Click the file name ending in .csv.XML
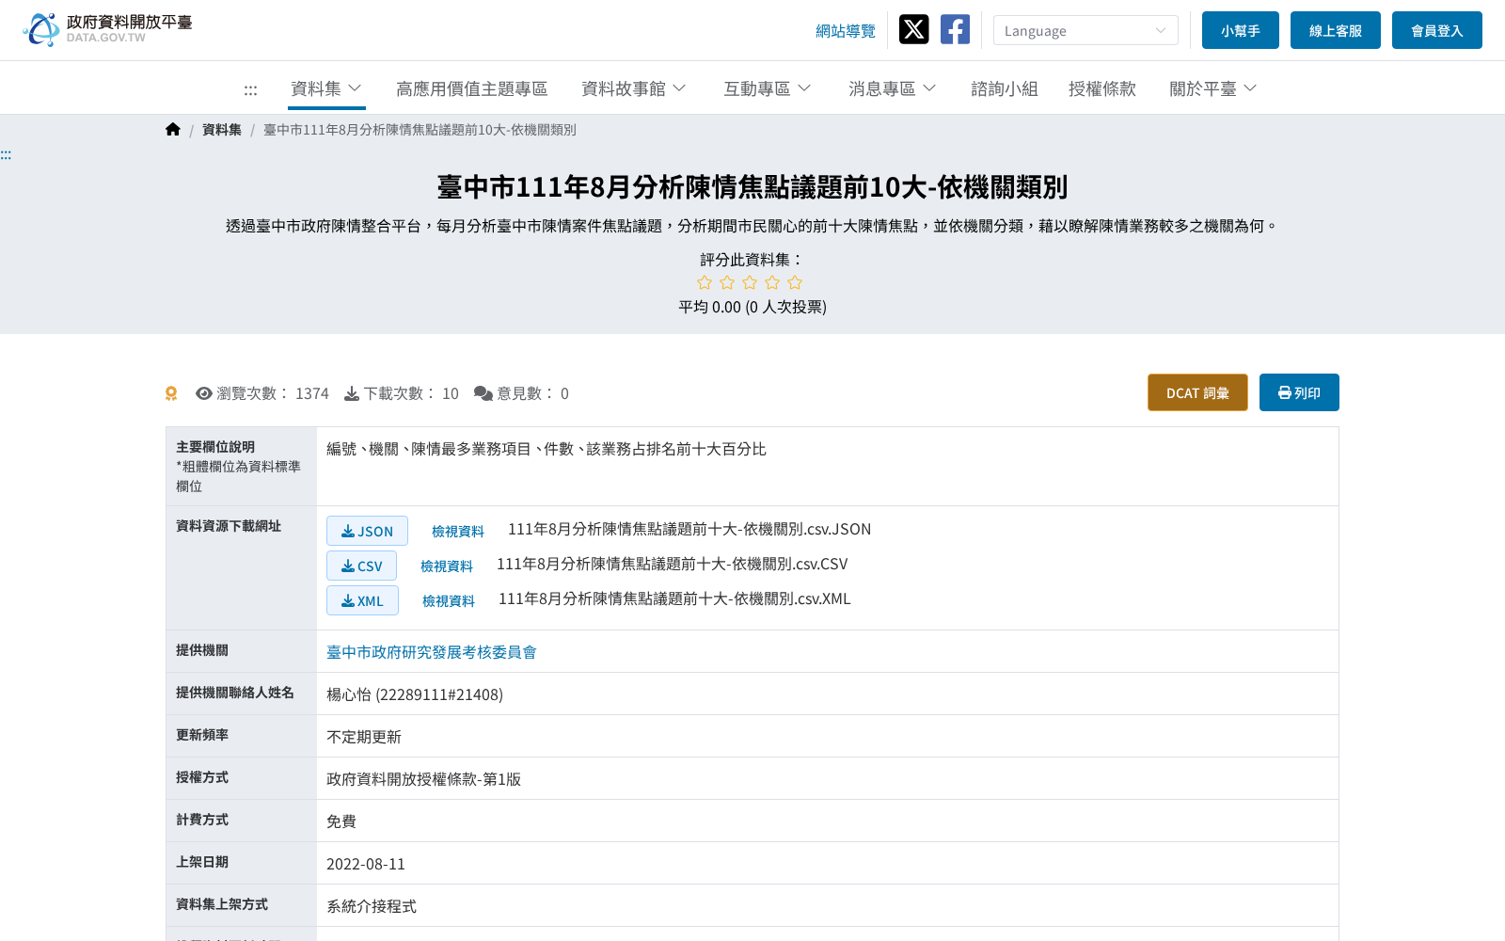This screenshot has width=1505, height=941. pos(674,598)
